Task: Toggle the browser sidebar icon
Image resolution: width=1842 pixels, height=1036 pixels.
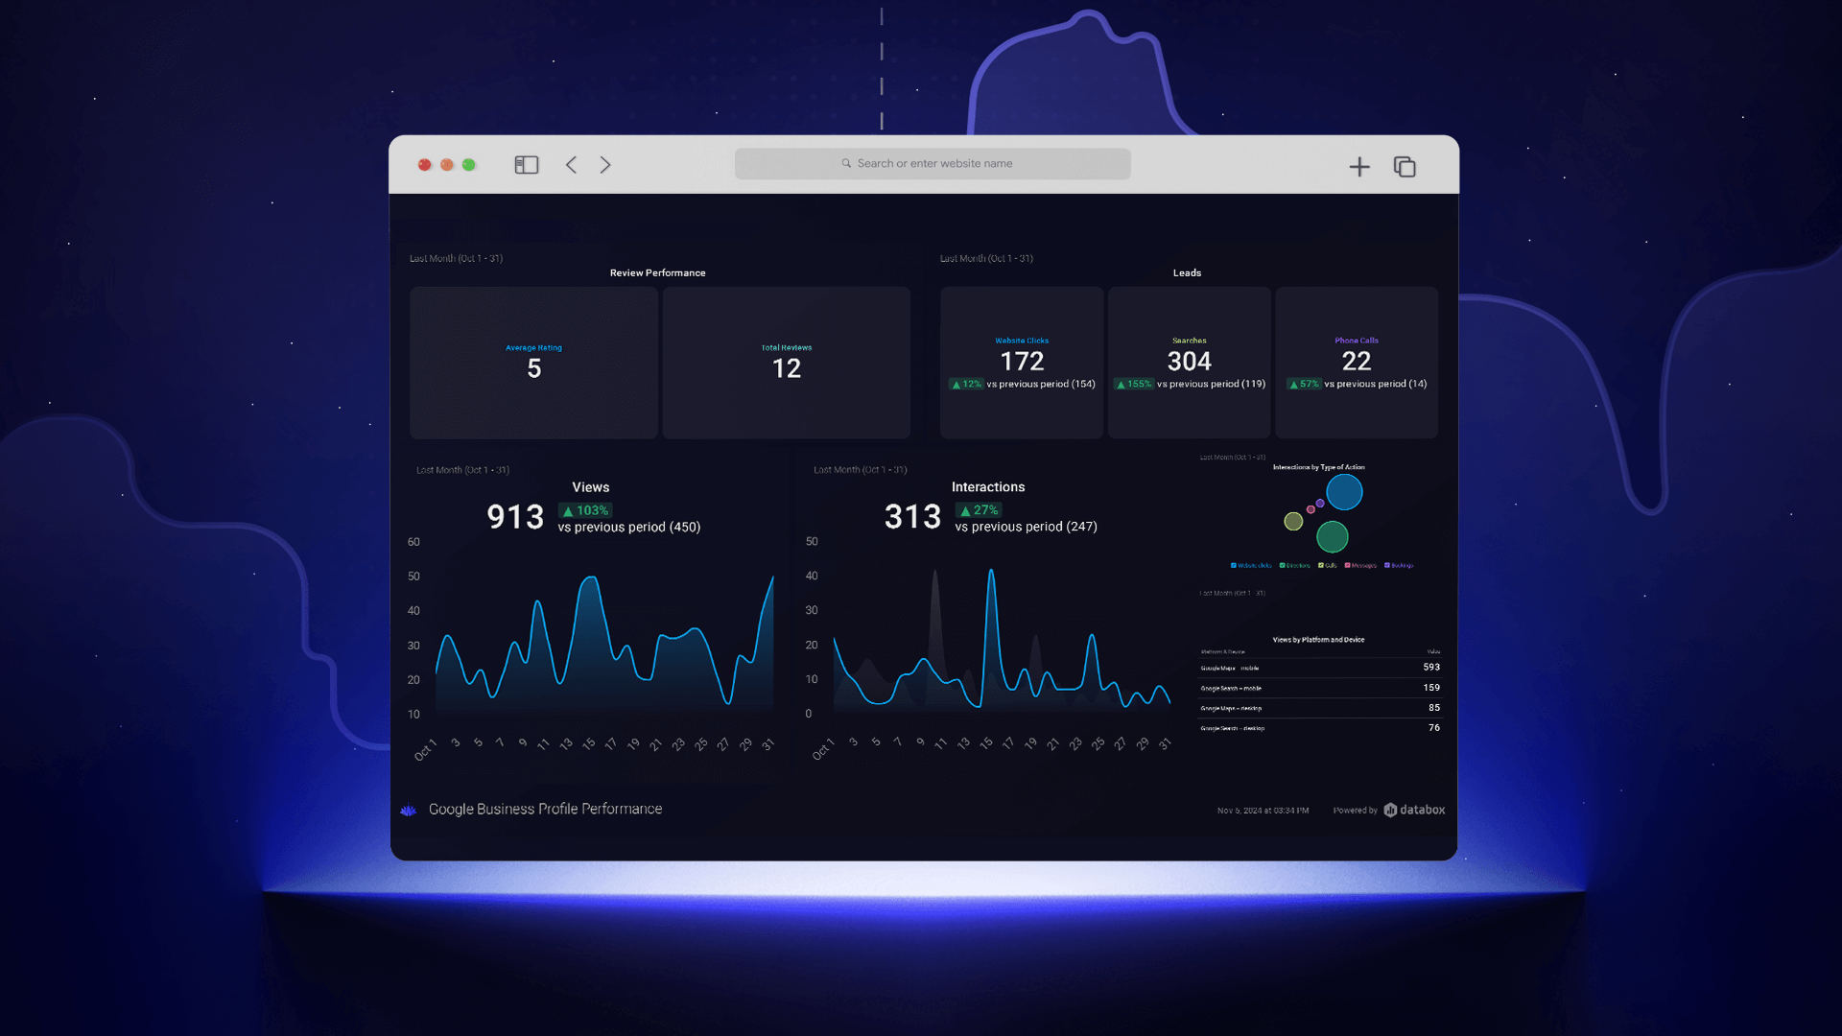Action: [x=527, y=165]
